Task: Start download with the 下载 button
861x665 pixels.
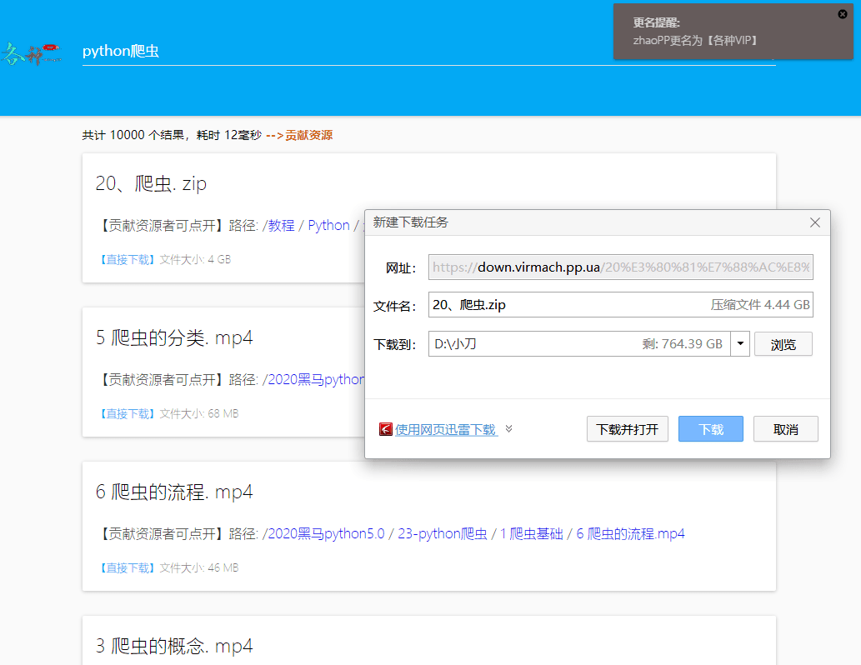Action: pos(711,429)
